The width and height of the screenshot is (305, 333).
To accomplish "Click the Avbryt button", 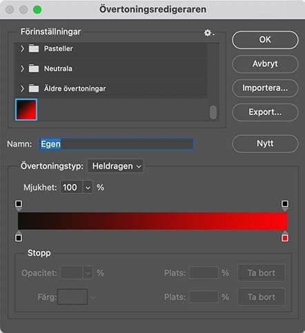I will [x=265, y=64].
